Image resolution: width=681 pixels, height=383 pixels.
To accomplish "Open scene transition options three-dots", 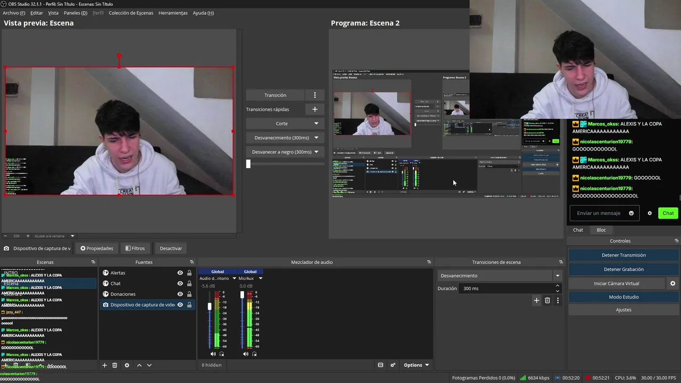I will coord(558,301).
